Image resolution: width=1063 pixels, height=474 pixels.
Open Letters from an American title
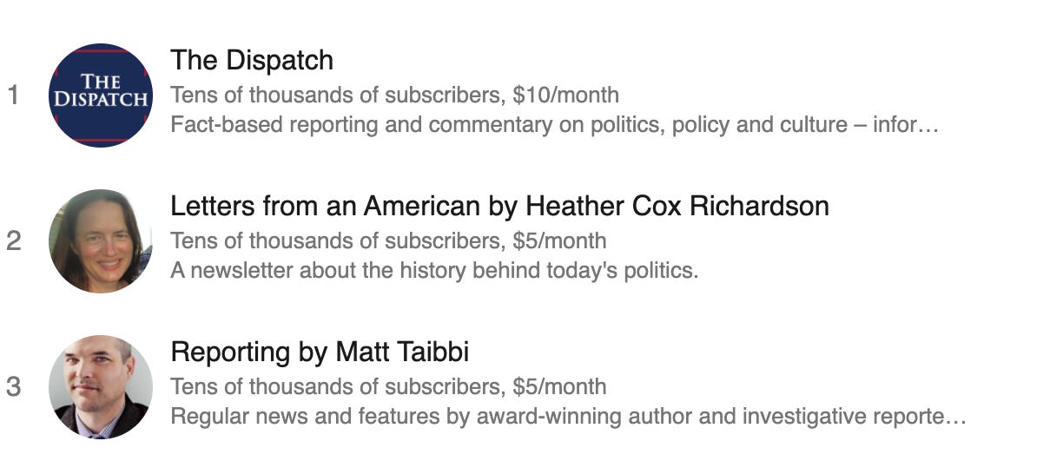499,206
